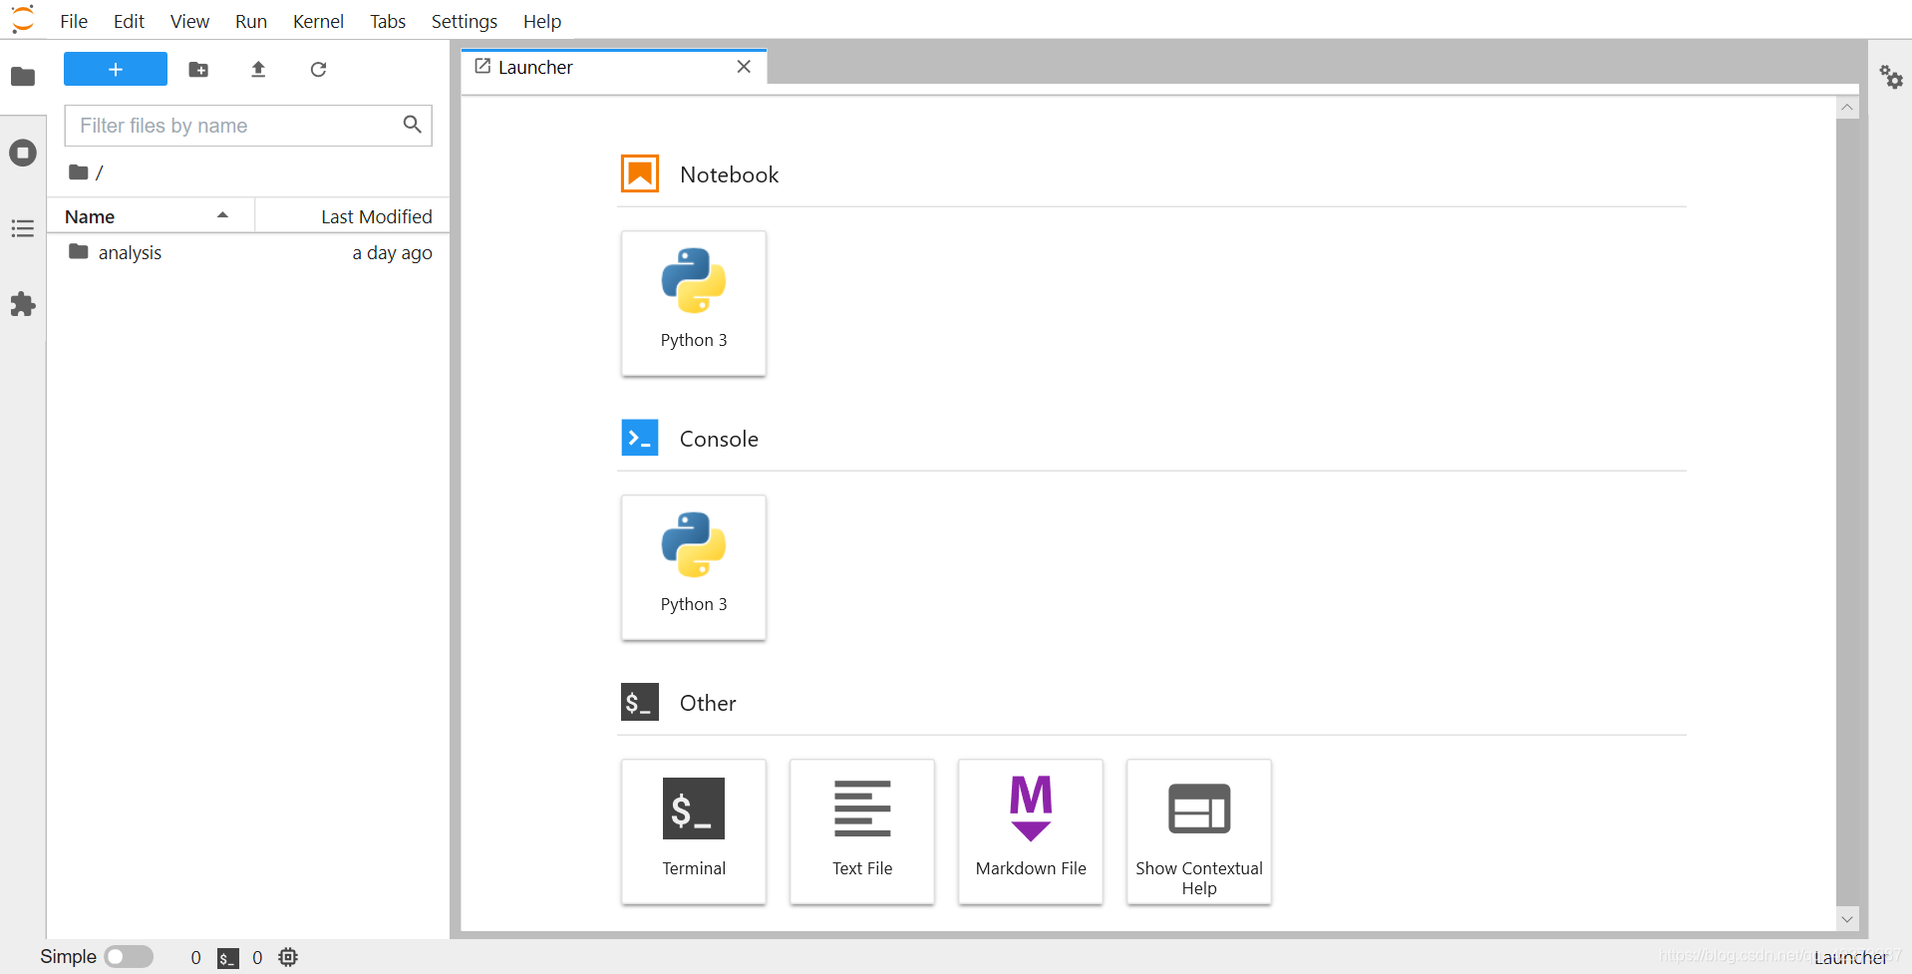This screenshot has width=1912, height=974.
Task: Click the blue Console section icon
Action: [640, 438]
